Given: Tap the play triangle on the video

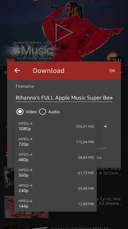Looking at the screenshot, I should point(64,33).
